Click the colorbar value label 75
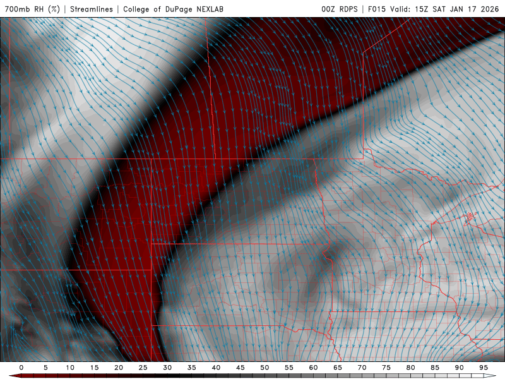505x379 pixels. pos(386,368)
